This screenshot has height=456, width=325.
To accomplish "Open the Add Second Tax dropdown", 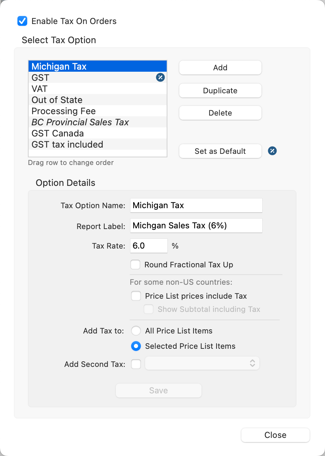I will tap(202, 363).
